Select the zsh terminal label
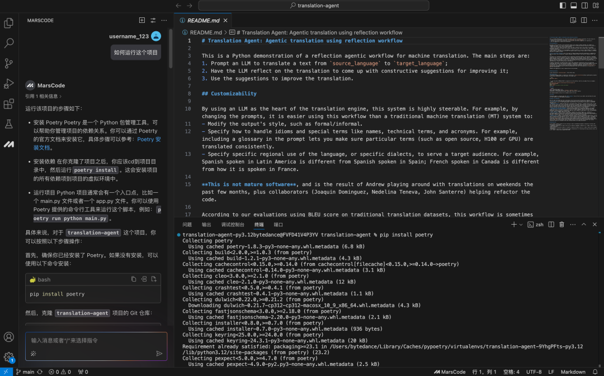 [x=535, y=225]
